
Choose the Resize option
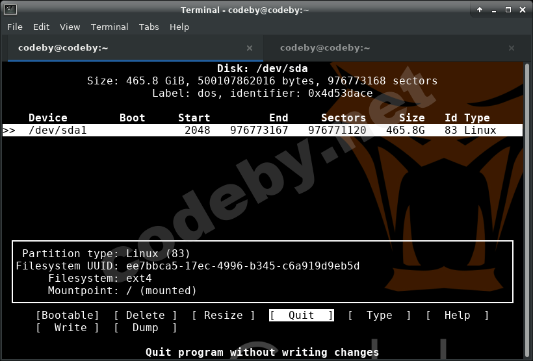click(224, 315)
